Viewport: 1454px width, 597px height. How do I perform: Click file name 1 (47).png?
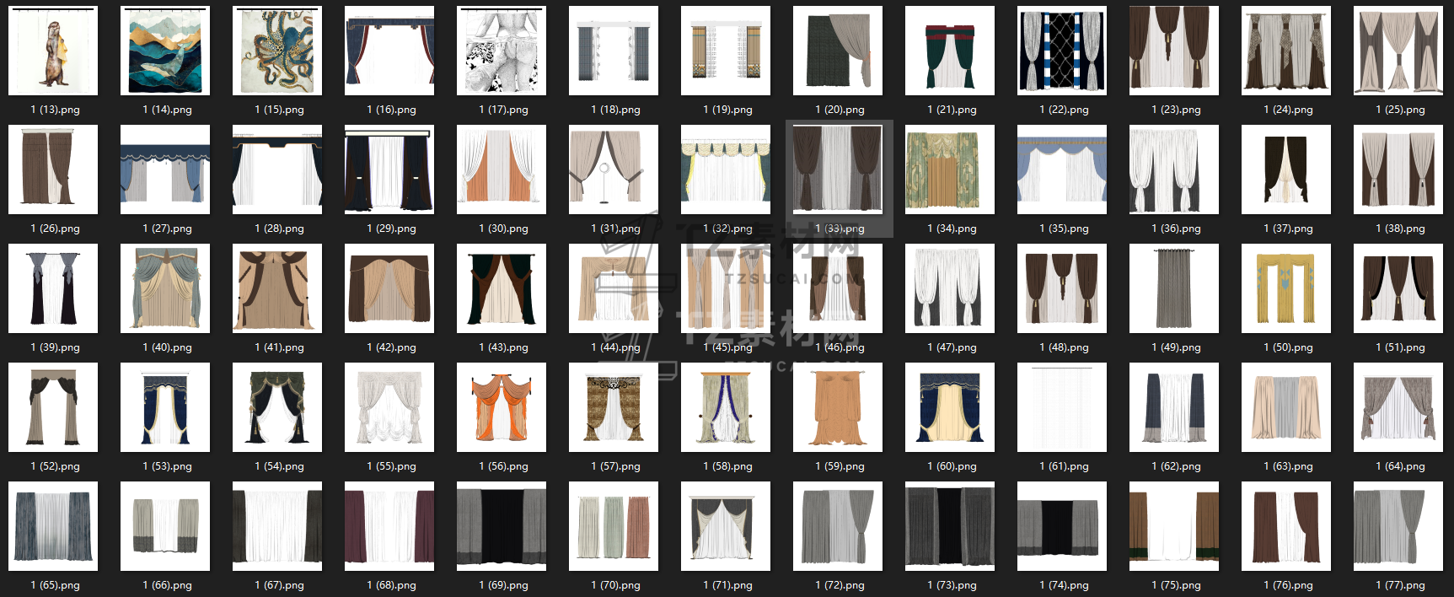click(952, 347)
